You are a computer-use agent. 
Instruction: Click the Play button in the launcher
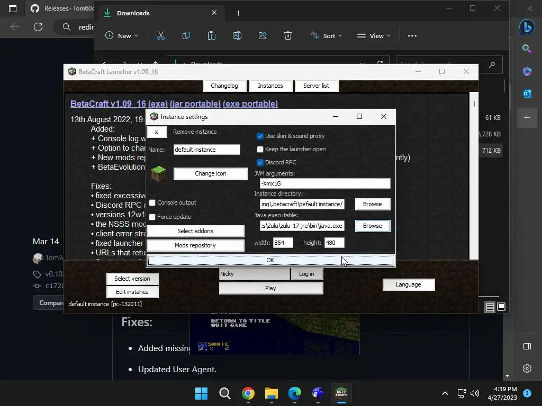pos(271,288)
